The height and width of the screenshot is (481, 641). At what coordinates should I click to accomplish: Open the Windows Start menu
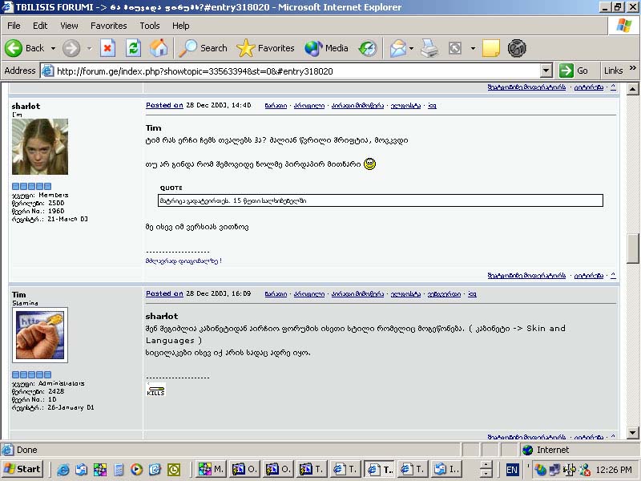(x=22, y=469)
